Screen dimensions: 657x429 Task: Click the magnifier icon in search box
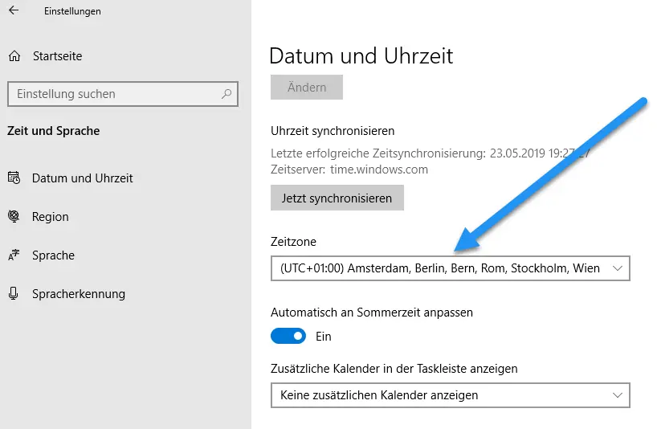(x=227, y=94)
